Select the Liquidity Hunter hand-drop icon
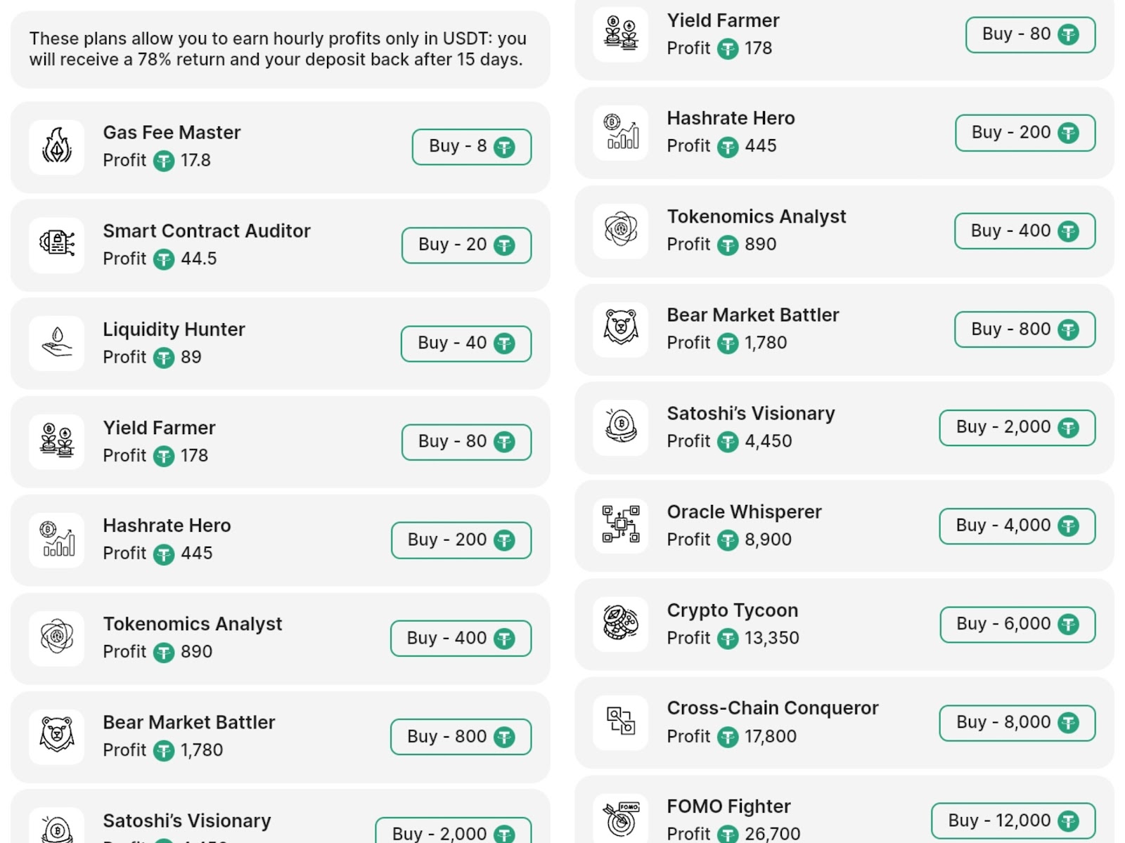 click(57, 344)
